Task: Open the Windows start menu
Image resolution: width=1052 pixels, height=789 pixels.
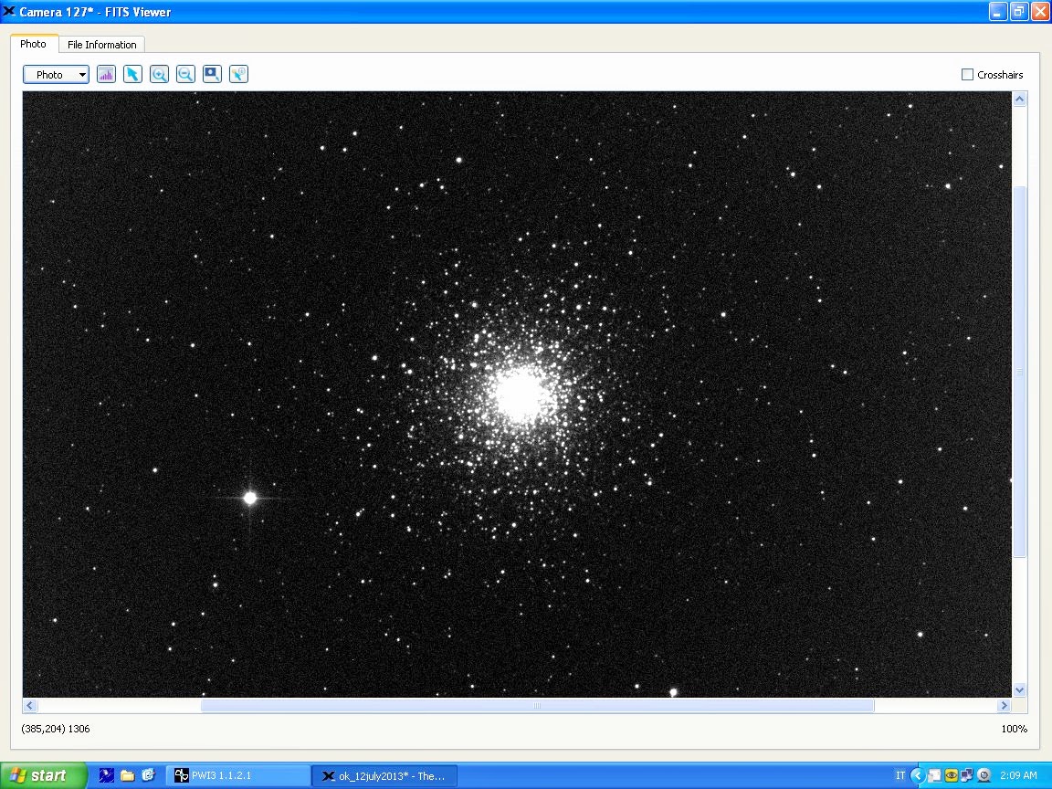Action: point(43,775)
